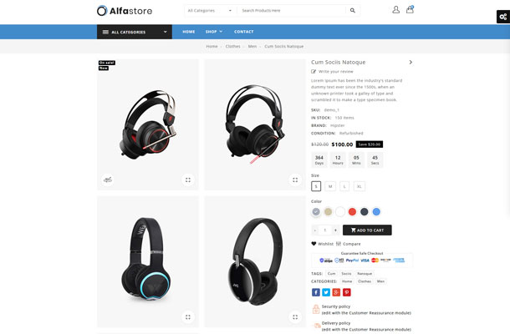The height and width of the screenshot is (334, 510).
Task: Share product on Pinterest icon
Action: coord(347,292)
